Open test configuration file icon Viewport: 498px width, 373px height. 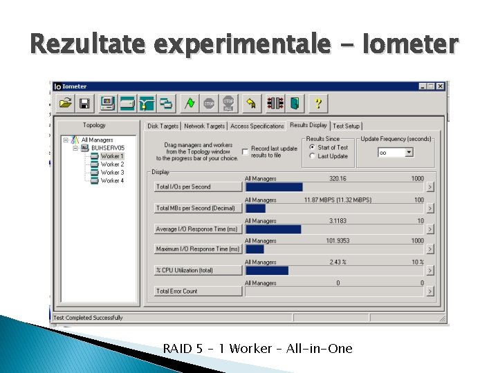point(66,104)
